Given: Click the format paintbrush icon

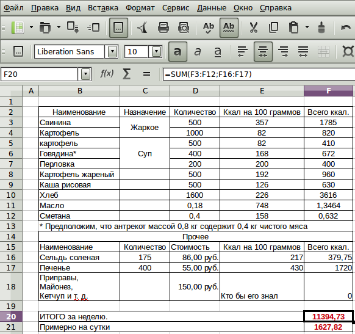Looking at the screenshot, I should (x=321, y=27).
